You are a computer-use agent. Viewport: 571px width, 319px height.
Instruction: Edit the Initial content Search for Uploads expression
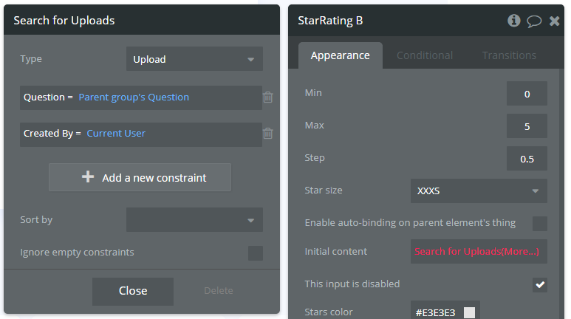coord(478,252)
